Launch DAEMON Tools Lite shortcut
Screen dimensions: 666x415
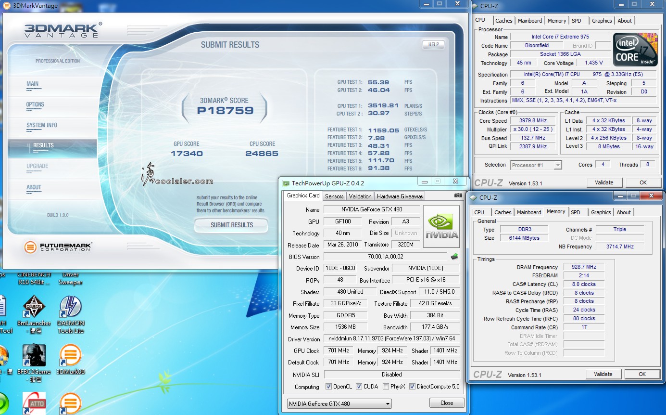tap(71, 306)
